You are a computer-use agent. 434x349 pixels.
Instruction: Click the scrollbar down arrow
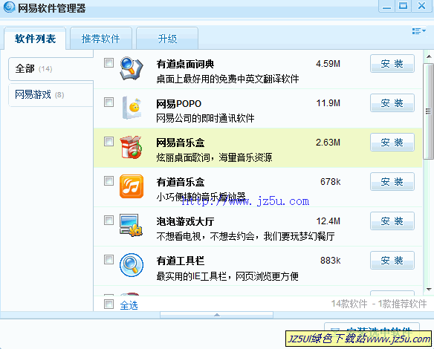pos(429,290)
